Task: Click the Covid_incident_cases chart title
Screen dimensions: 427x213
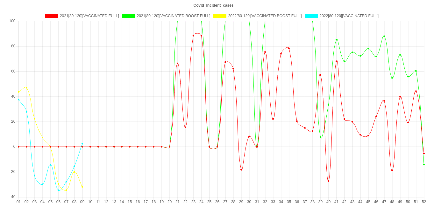Action: tap(213, 5)
